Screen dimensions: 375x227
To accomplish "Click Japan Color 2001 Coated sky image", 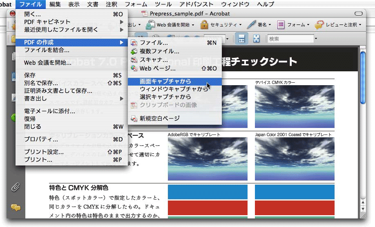I will click(295, 159).
